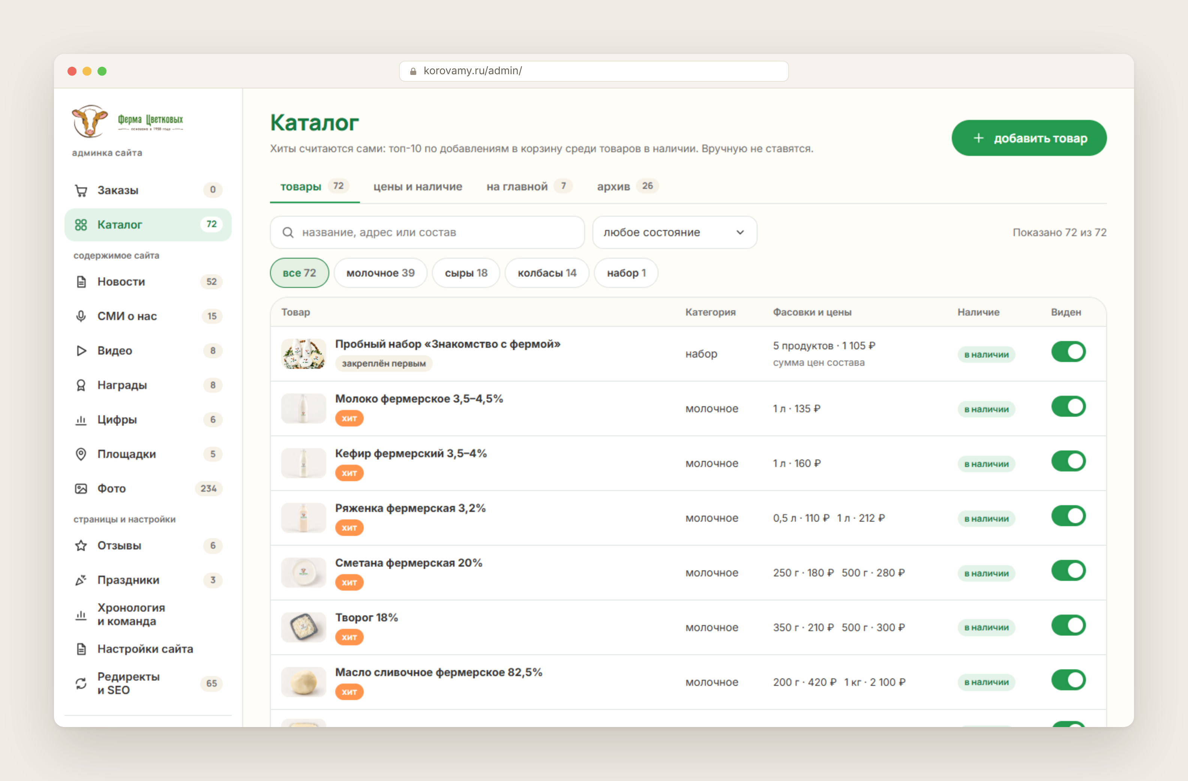Open the Площадки map pin icon
This screenshot has width=1188, height=781.
point(81,454)
